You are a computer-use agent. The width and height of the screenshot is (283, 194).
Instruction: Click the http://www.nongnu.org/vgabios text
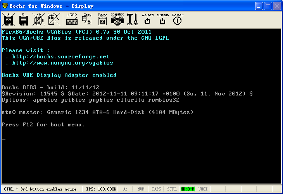click(63, 63)
